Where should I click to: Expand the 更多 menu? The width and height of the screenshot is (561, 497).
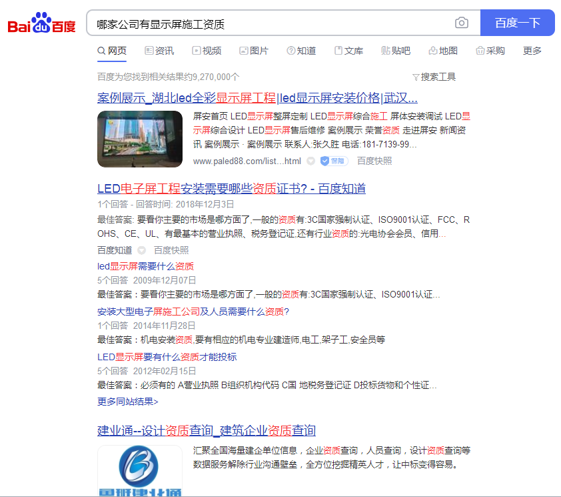pos(532,51)
